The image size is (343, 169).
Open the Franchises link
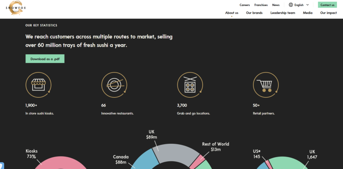[x=261, y=5]
